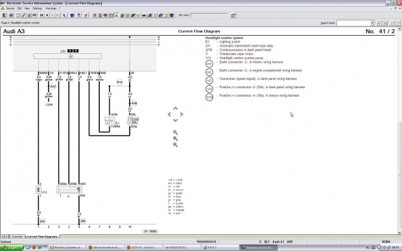Click the printer icon in the toolbar
402x251 pixels.
11,16
